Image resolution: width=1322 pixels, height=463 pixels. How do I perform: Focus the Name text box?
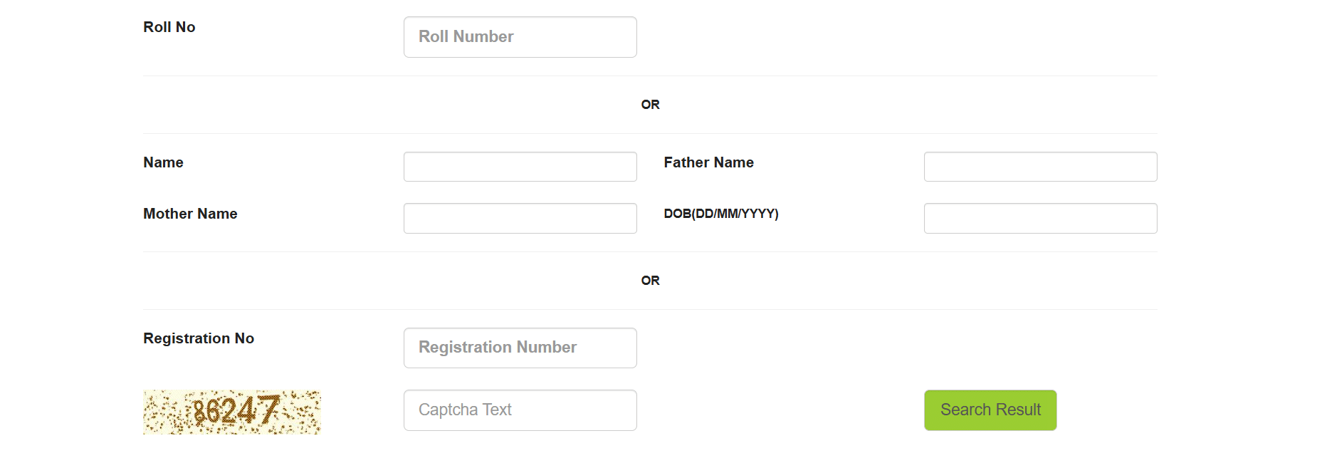coord(520,167)
